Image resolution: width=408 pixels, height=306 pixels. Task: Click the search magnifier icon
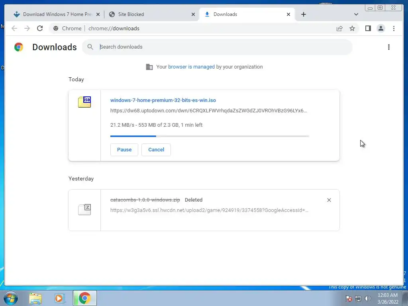coord(90,47)
